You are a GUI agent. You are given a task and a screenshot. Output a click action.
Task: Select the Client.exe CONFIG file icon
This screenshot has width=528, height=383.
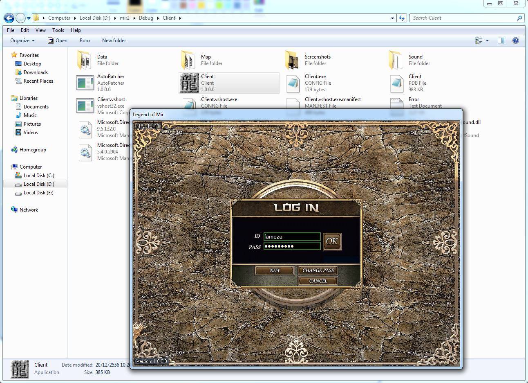(293, 83)
